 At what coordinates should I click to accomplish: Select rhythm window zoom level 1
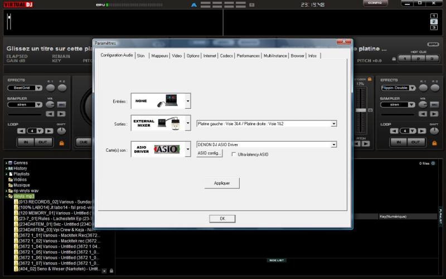(434, 16)
